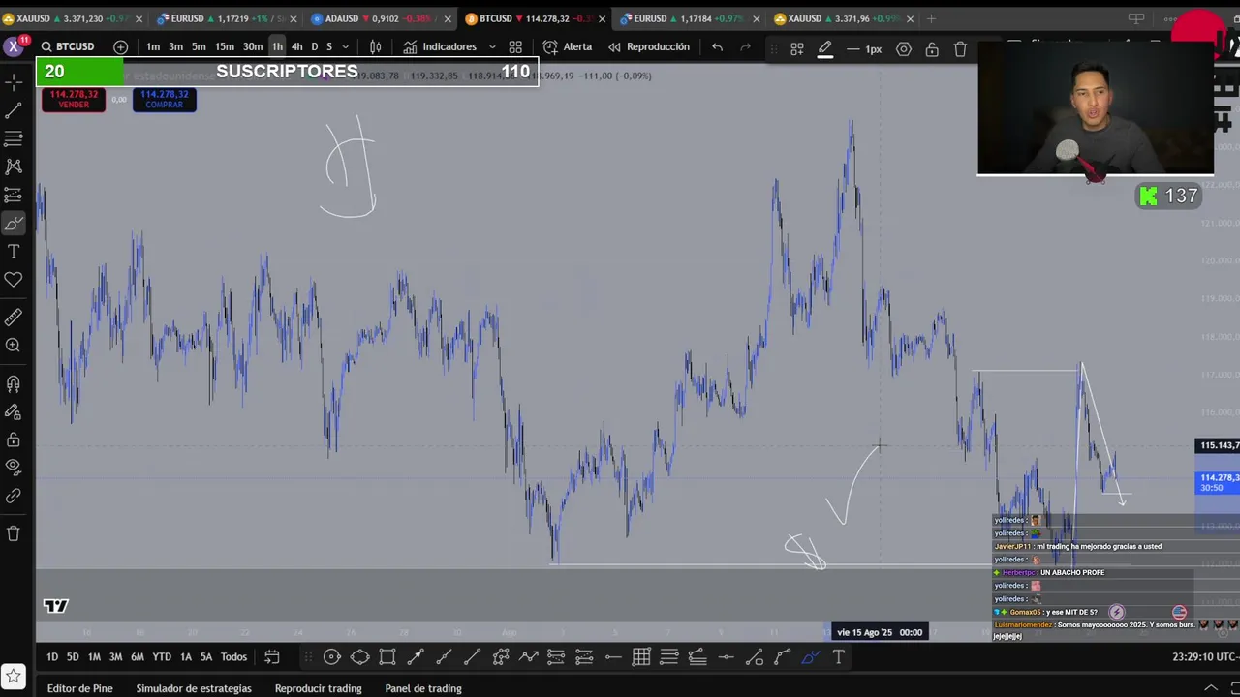Open drawing templates in floating toolbar

pos(797,49)
